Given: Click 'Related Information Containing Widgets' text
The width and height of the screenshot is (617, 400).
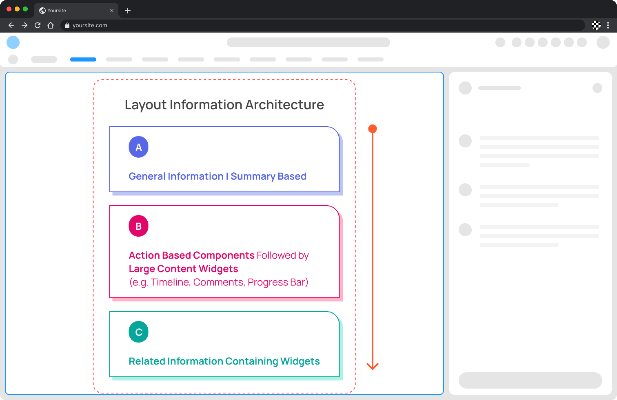Looking at the screenshot, I should pyautogui.click(x=224, y=361).
